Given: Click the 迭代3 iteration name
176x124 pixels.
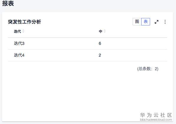Looking at the screenshot, I should [x=19, y=43].
